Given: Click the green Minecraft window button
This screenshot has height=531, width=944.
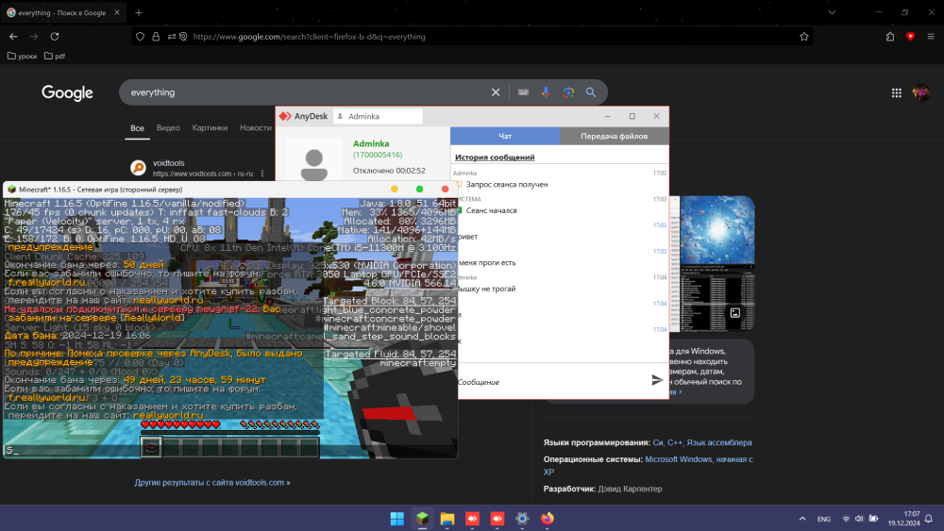Looking at the screenshot, I should [x=420, y=189].
